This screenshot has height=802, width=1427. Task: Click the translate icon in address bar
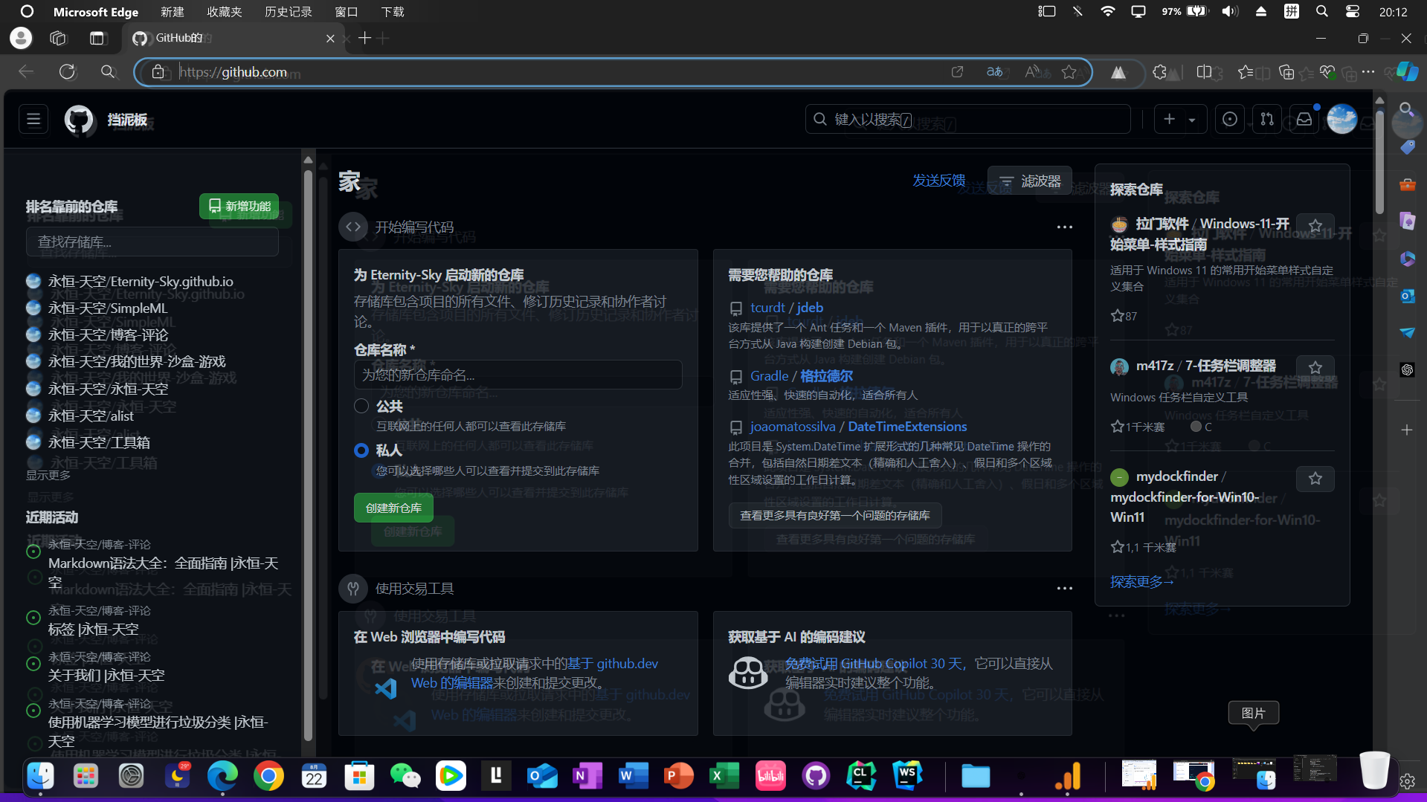[x=994, y=72]
